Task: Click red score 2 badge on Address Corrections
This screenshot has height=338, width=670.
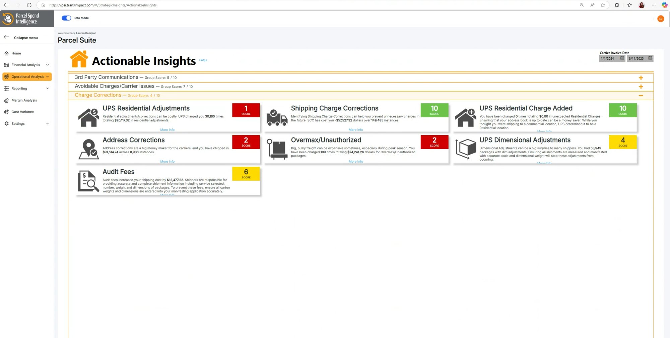Action: pyautogui.click(x=246, y=142)
